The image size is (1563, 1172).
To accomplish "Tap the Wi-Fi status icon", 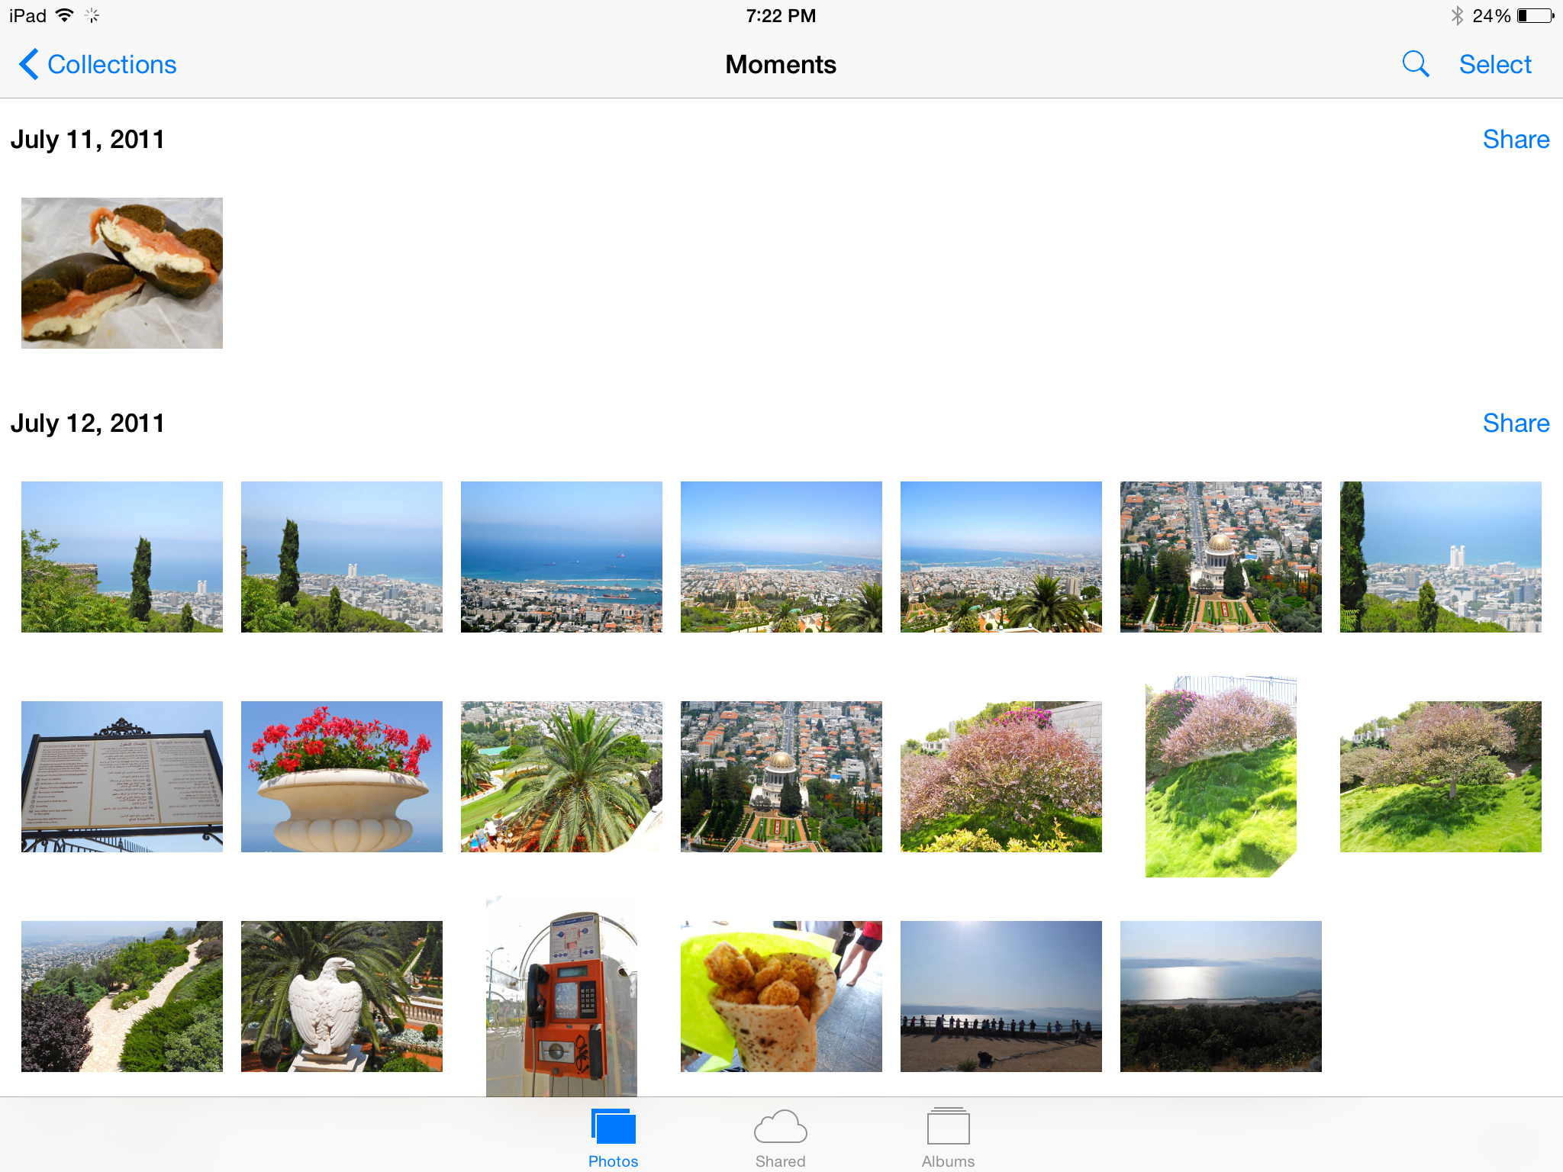I will click(65, 15).
